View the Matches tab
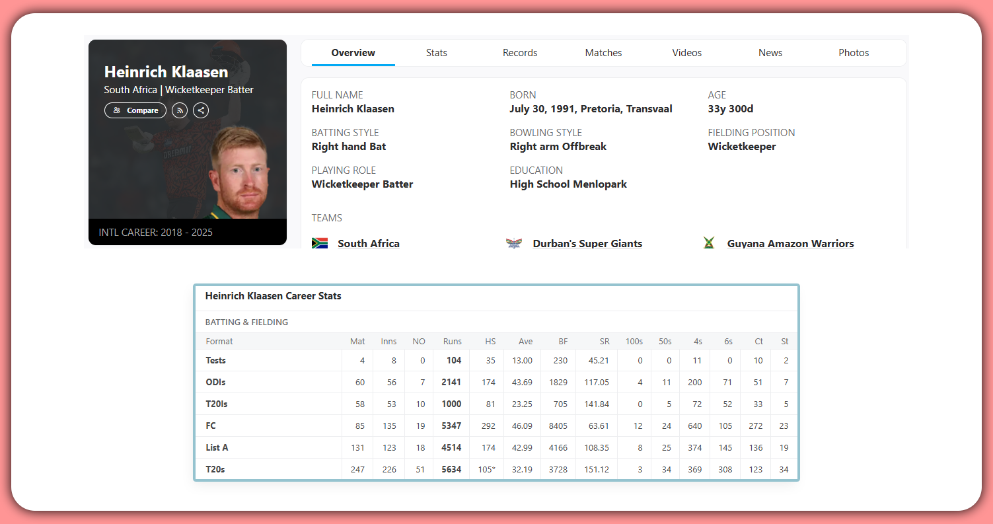 [603, 52]
